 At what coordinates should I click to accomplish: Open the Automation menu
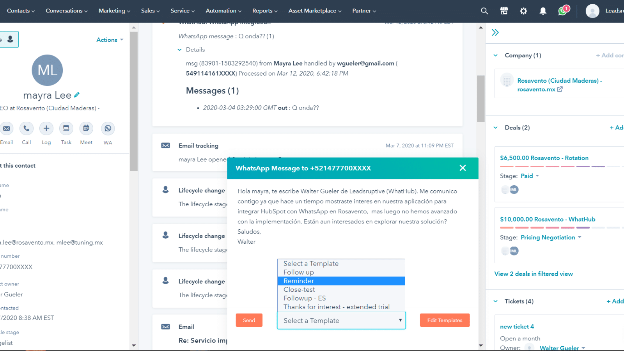(223, 11)
